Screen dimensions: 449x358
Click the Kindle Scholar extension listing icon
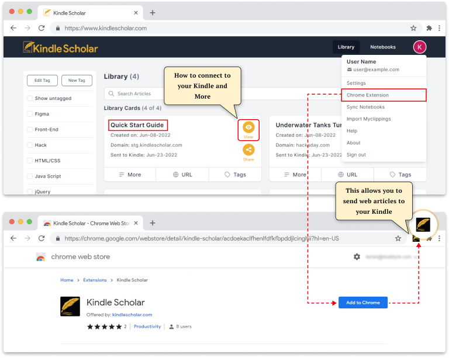point(70,306)
